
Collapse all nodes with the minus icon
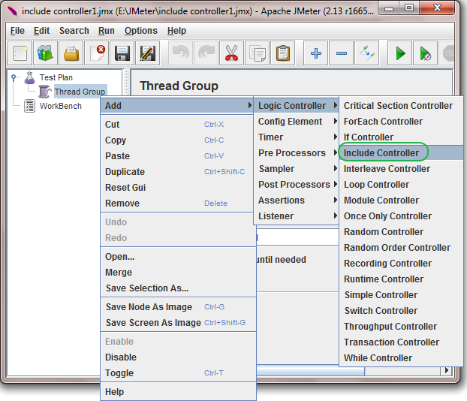342,53
